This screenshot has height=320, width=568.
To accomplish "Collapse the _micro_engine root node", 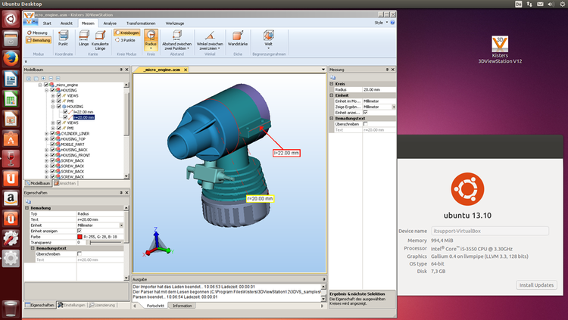I will pos(41,85).
